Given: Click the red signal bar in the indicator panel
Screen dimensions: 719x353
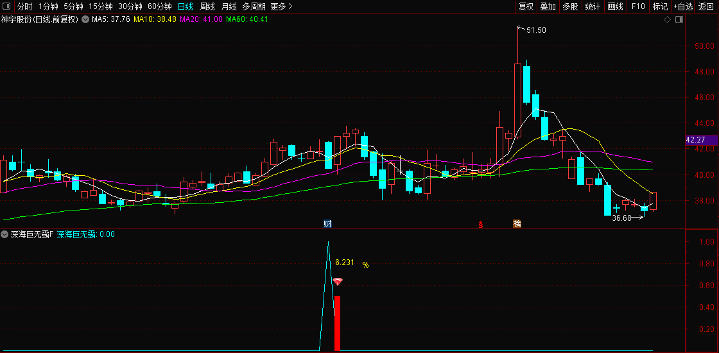Looking at the screenshot, I should [337, 323].
